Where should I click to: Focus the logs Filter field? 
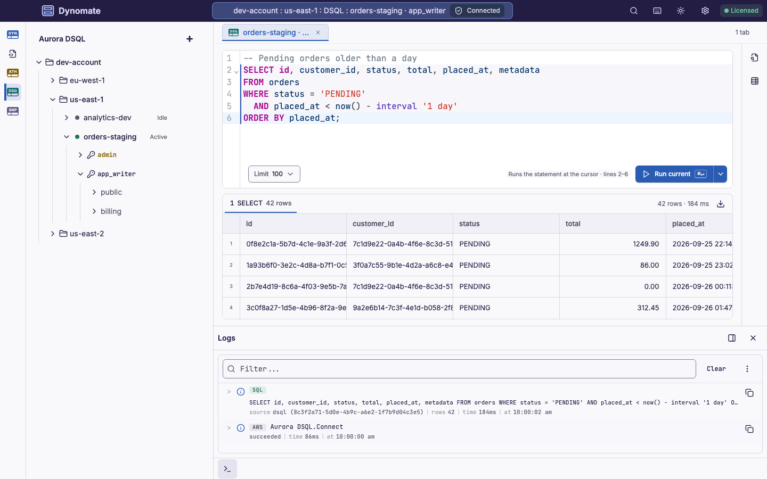459,369
